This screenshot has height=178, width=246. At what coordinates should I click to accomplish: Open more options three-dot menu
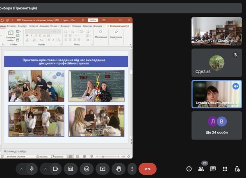pos(132,169)
